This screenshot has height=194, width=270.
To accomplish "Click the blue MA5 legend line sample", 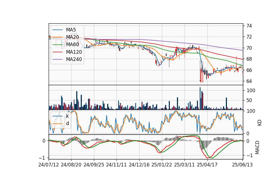I will (x=57, y=30).
